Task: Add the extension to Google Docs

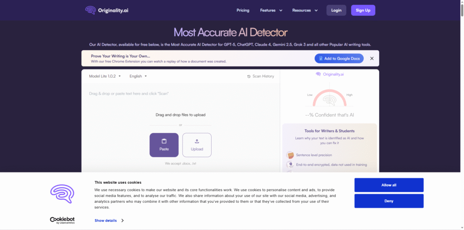Action: point(339,58)
